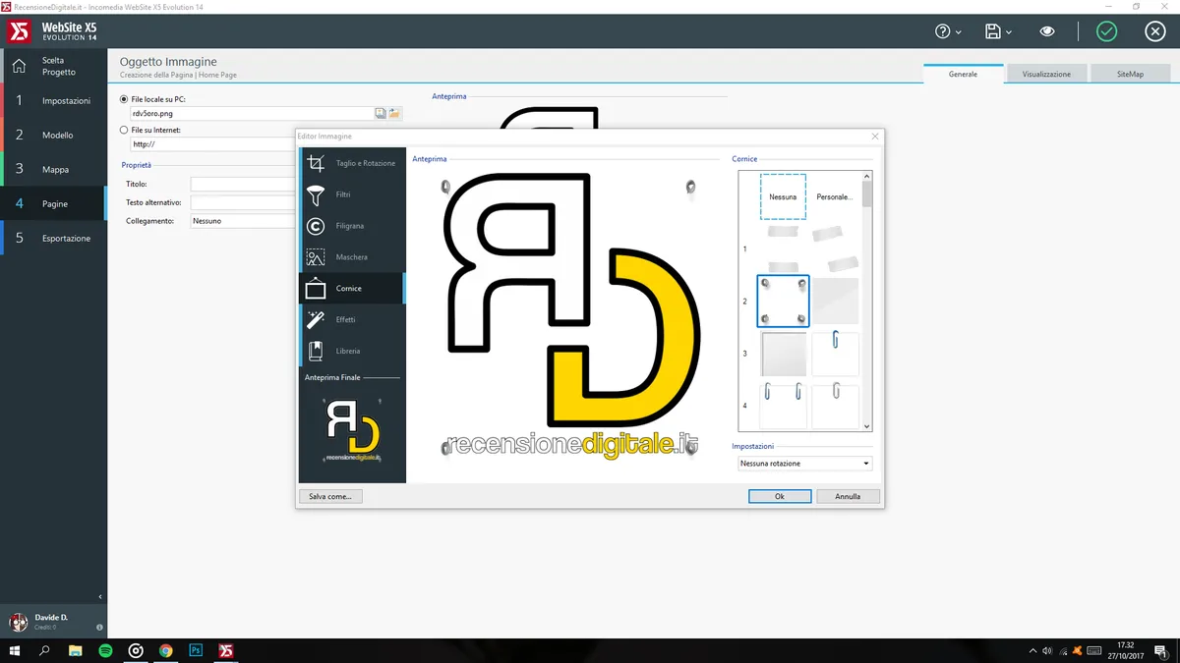Open the Maschera mask section
Screen dimensions: 1180x663
pos(351,257)
